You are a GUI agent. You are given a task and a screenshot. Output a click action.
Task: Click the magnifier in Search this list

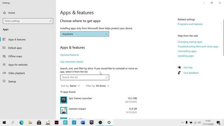coord(106,77)
